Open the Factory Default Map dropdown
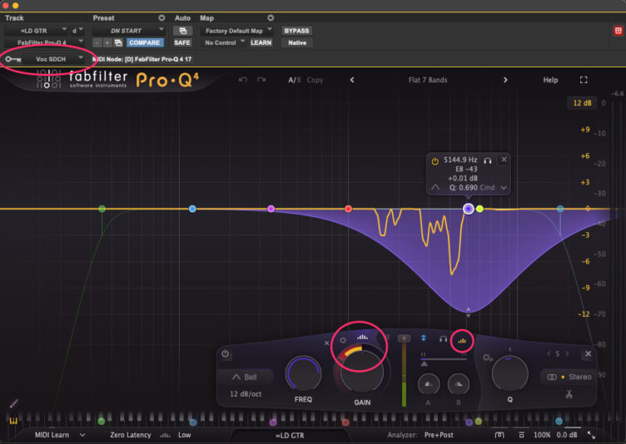626x444 pixels. 236,31
